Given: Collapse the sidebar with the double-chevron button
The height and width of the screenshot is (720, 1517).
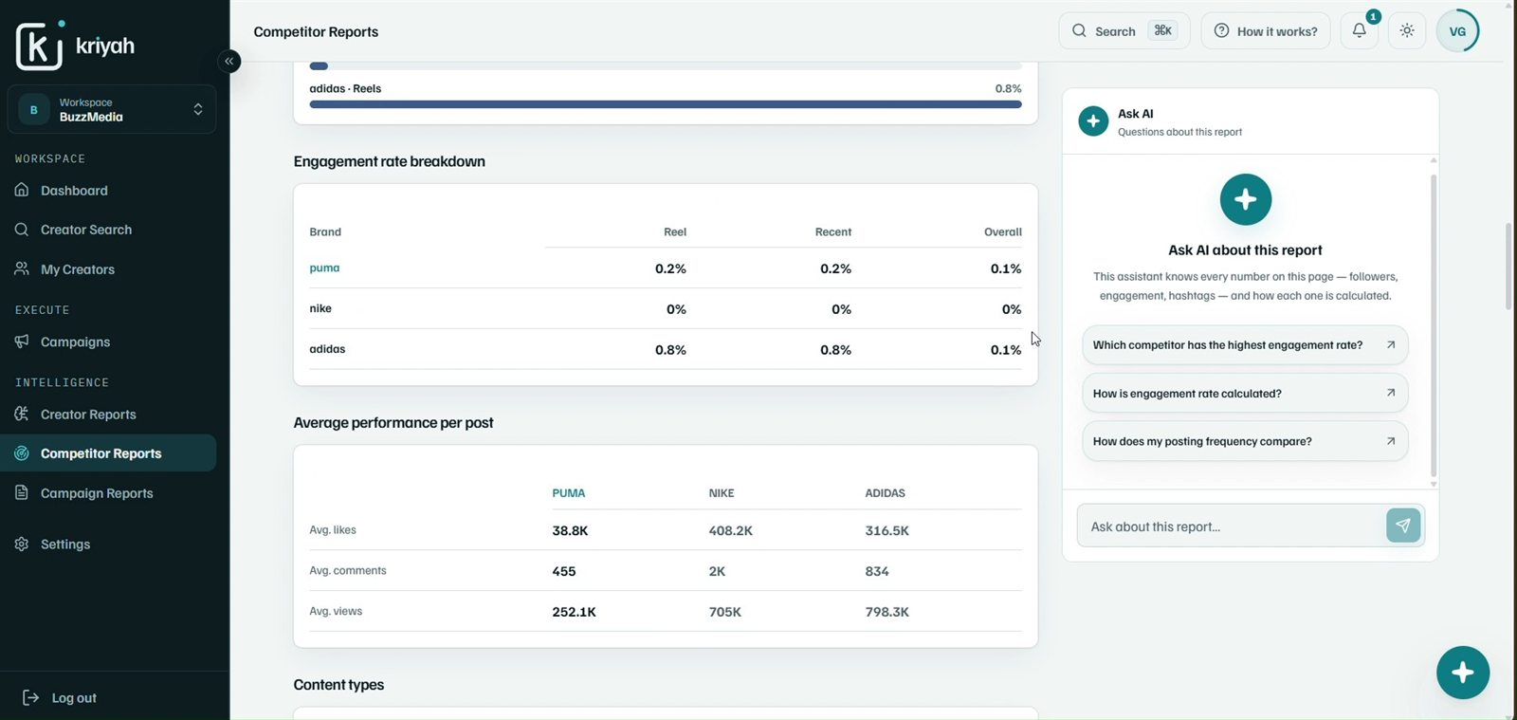Looking at the screenshot, I should click(228, 61).
